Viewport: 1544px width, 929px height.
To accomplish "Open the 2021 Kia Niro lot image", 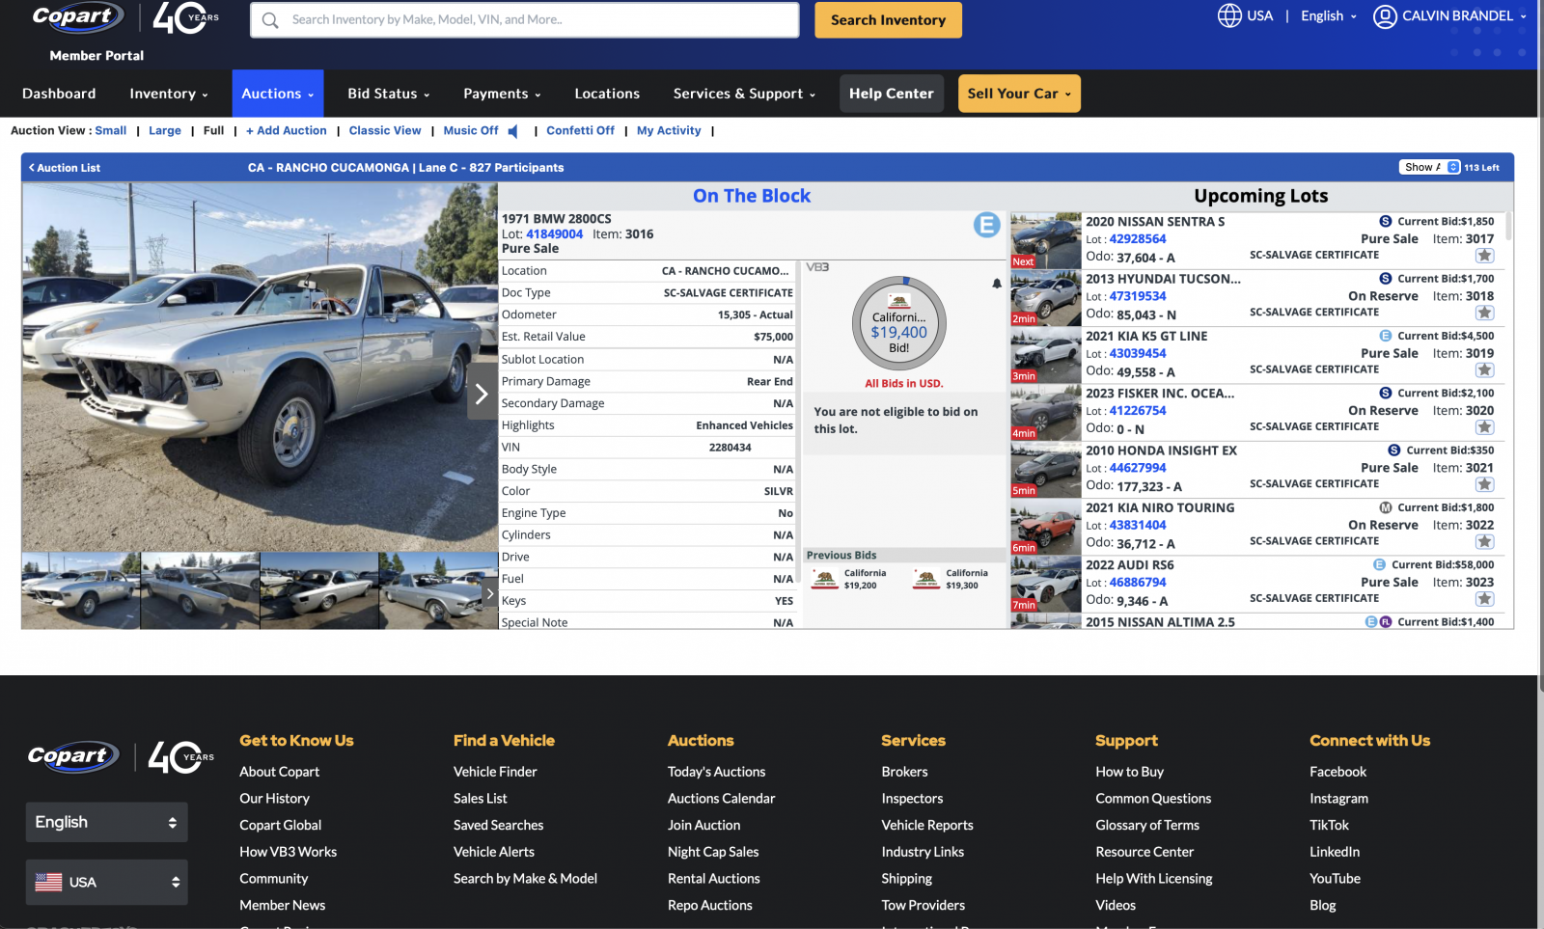I will click(x=1046, y=528).
